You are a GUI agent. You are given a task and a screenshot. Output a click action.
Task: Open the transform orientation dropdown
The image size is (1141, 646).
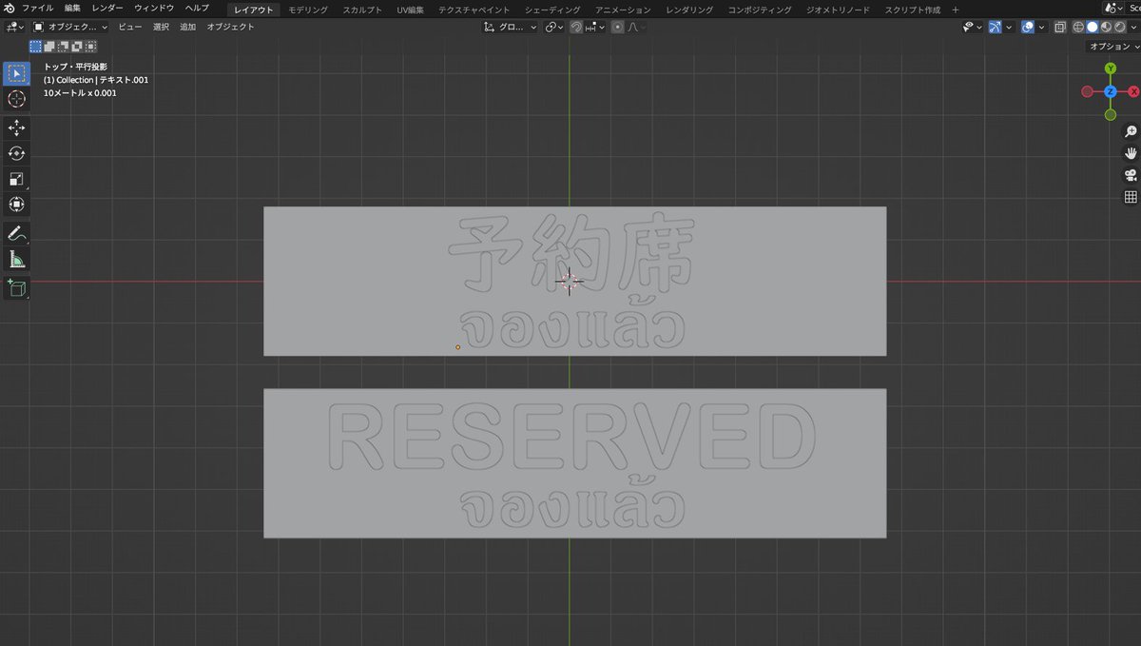[510, 27]
